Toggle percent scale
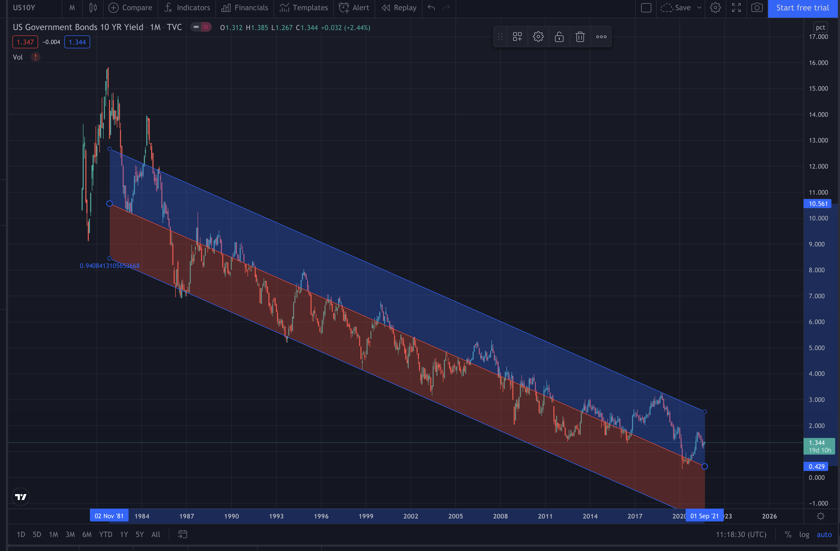The image size is (840, 551). pyautogui.click(x=788, y=534)
